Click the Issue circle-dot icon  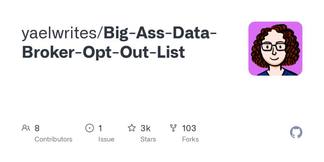click(89, 128)
